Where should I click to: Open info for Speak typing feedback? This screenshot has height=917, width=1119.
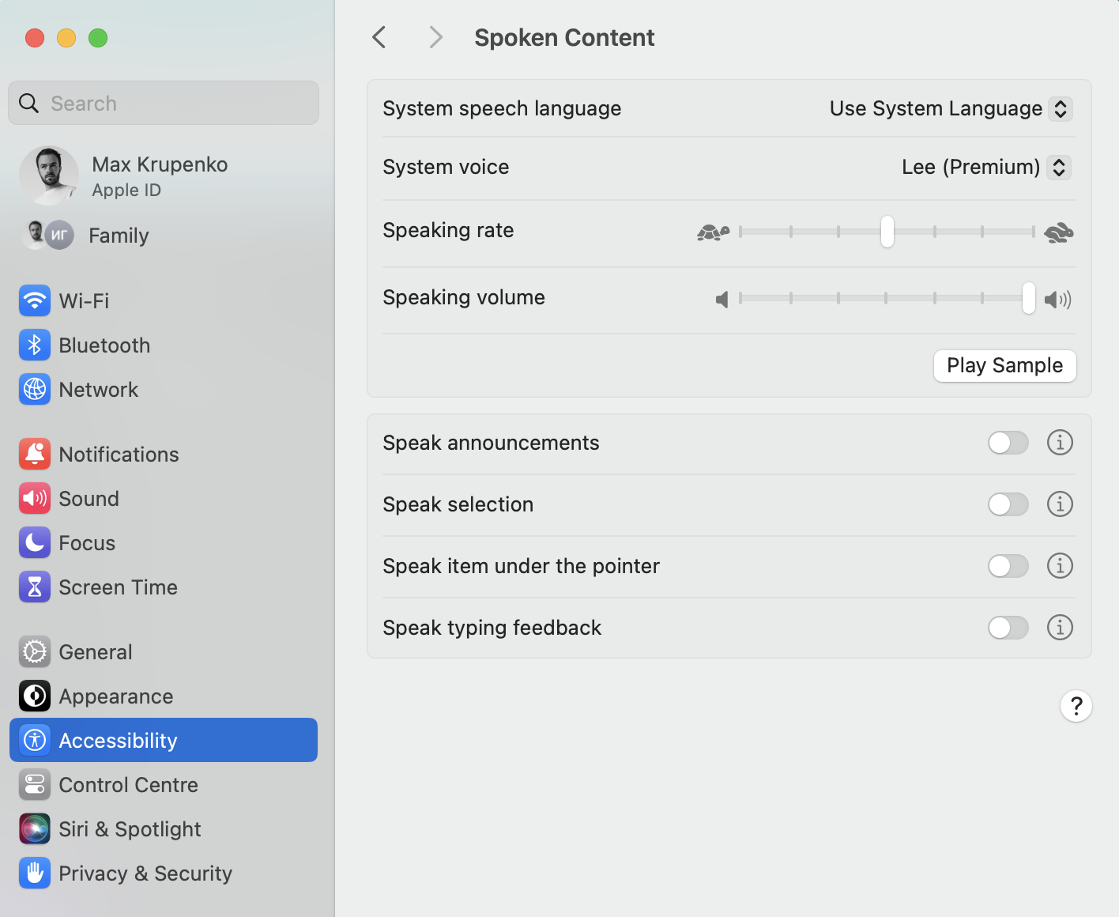(1060, 628)
